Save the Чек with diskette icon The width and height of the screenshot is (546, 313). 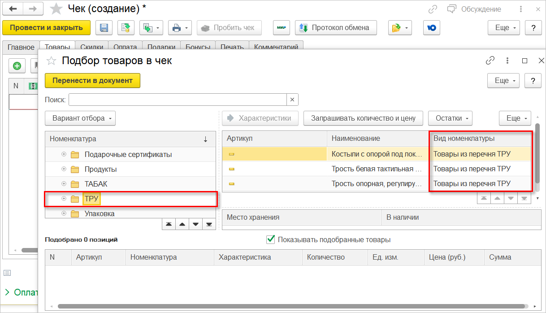(x=104, y=28)
